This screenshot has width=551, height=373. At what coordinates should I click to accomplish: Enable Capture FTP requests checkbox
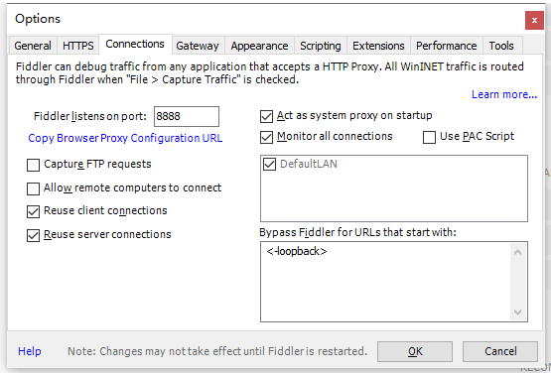click(33, 165)
